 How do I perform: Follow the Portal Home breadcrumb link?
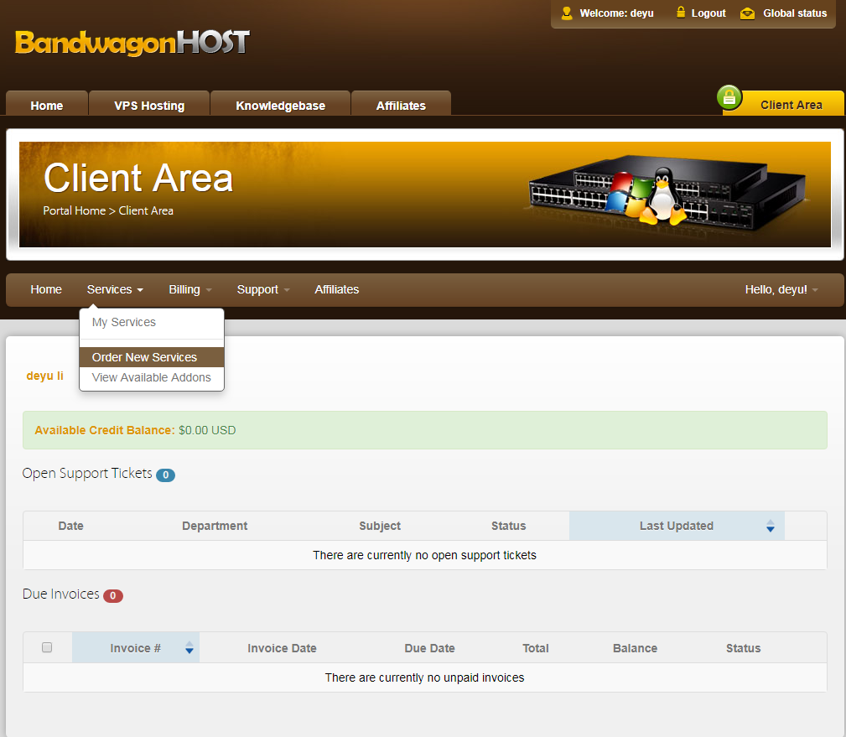pos(75,211)
